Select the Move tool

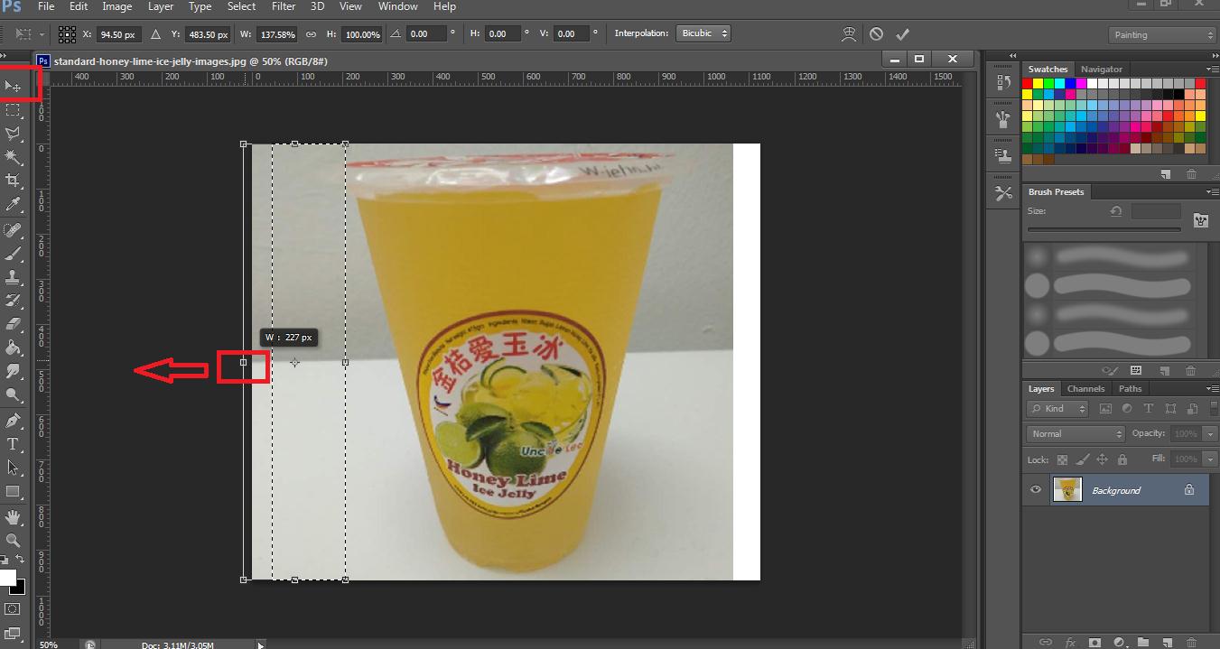14,87
